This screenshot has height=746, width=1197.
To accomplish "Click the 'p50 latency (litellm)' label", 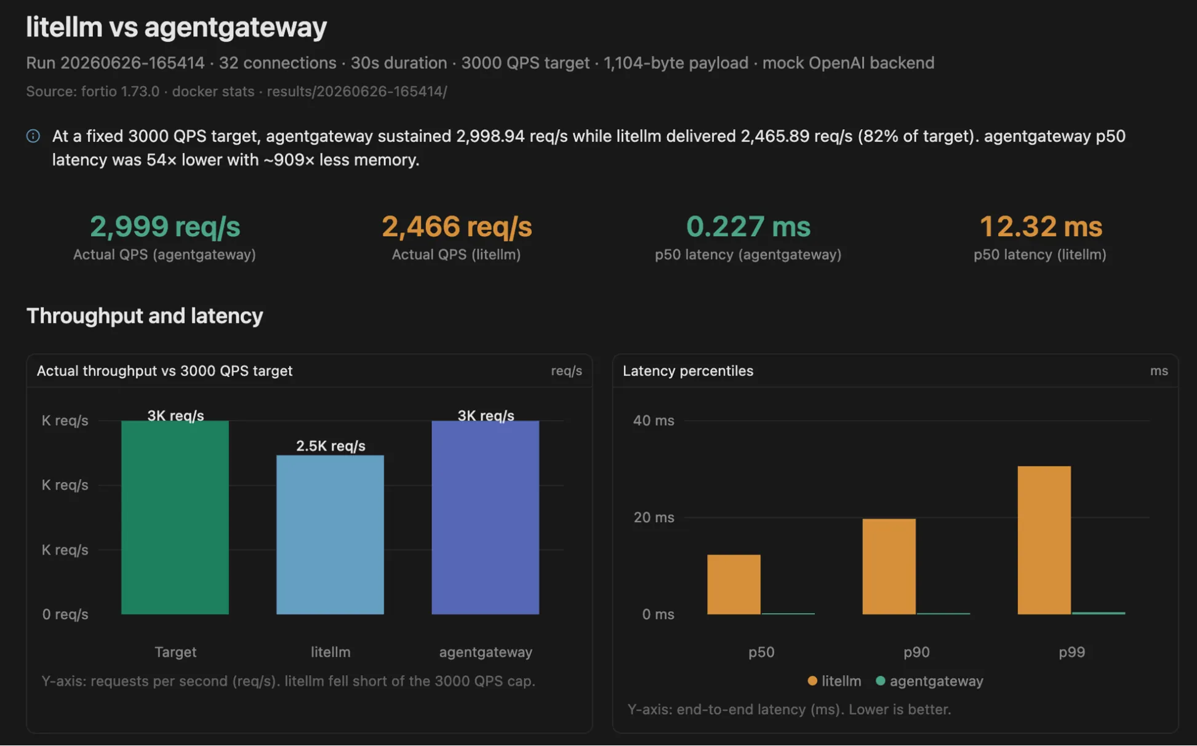I will pyautogui.click(x=1040, y=255).
